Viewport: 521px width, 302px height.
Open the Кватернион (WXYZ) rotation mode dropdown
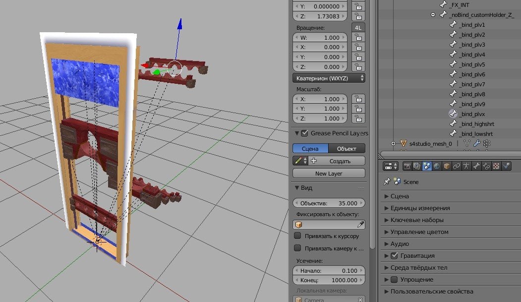[329, 78]
